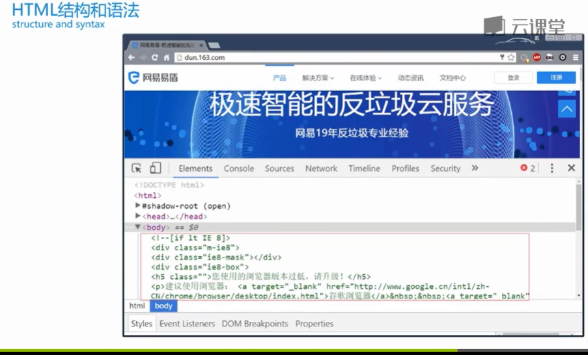Select html in the DOM breadcrumb

click(x=137, y=306)
